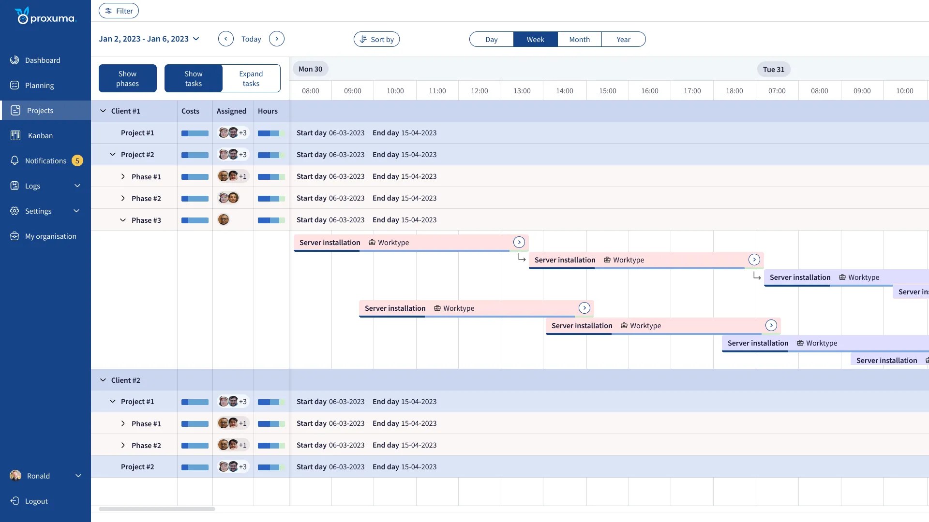Switch to the Day view tab
The height and width of the screenshot is (522, 929).
(492, 39)
